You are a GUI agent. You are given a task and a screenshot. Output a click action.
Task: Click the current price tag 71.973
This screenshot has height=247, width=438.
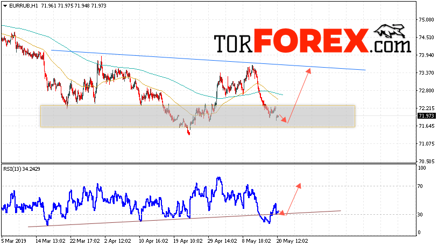(426, 115)
